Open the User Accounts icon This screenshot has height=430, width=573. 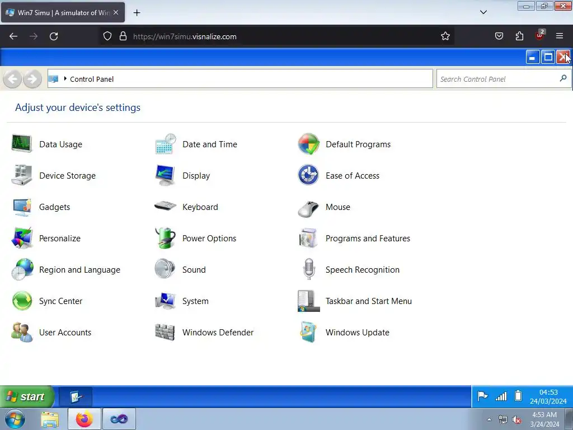[x=22, y=333]
